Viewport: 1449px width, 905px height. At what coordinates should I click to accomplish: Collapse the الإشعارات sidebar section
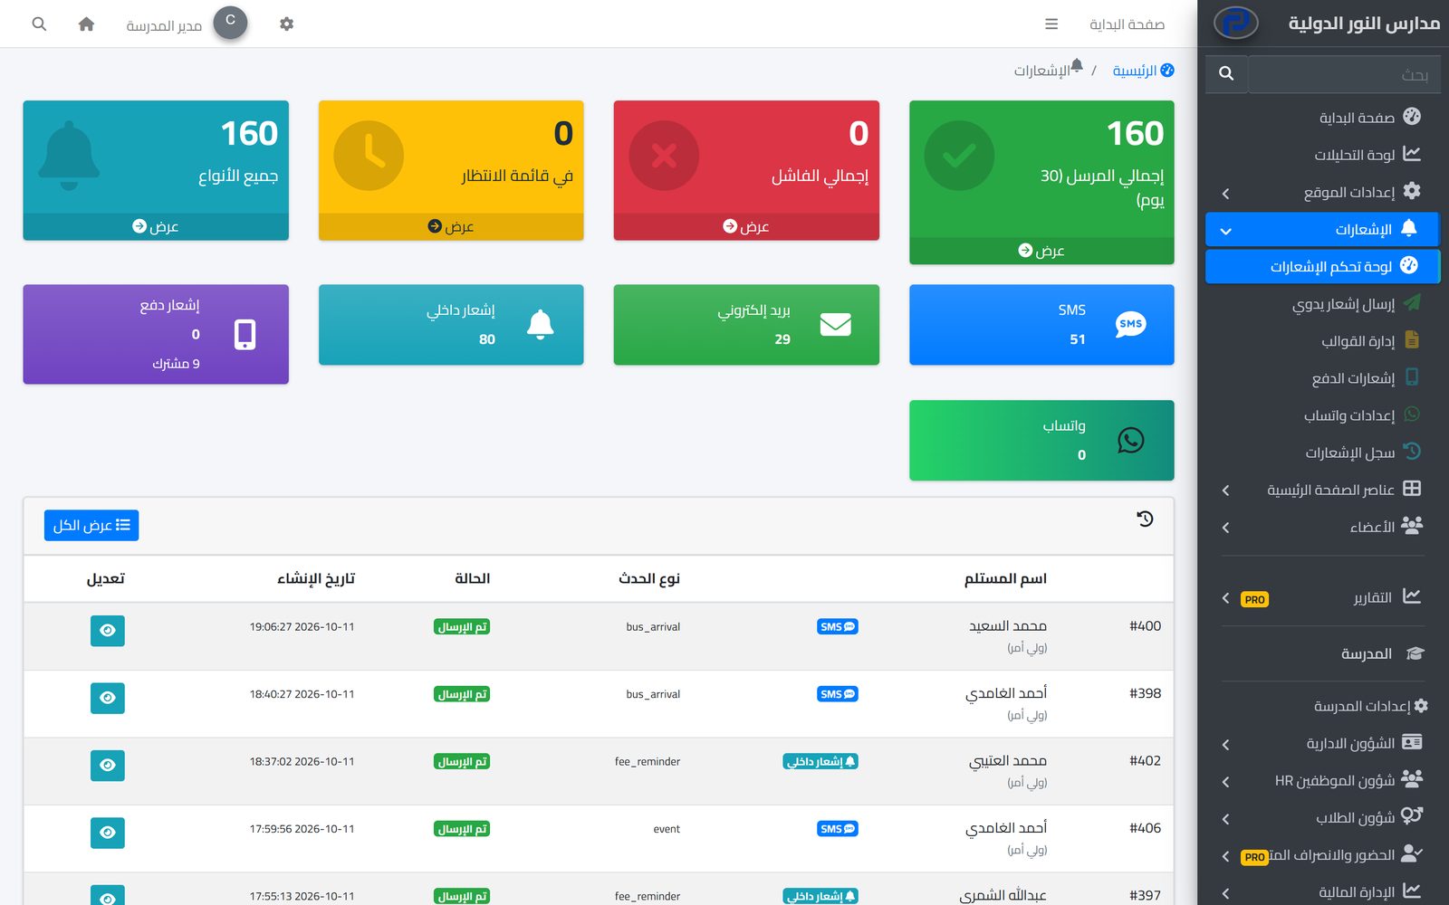tap(1322, 229)
